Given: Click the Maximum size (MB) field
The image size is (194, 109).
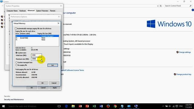Looking at the screenshot, I should point(36,59).
